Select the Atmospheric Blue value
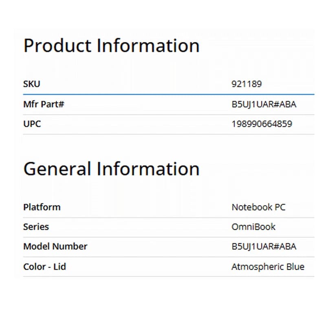326x326 pixels. coord(268,267)
